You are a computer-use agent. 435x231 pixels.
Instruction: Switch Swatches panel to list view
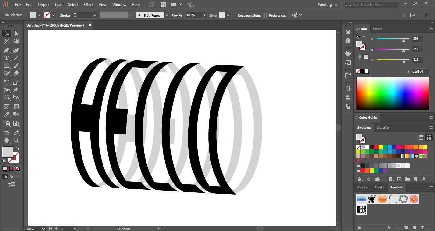tap(421, 137)
